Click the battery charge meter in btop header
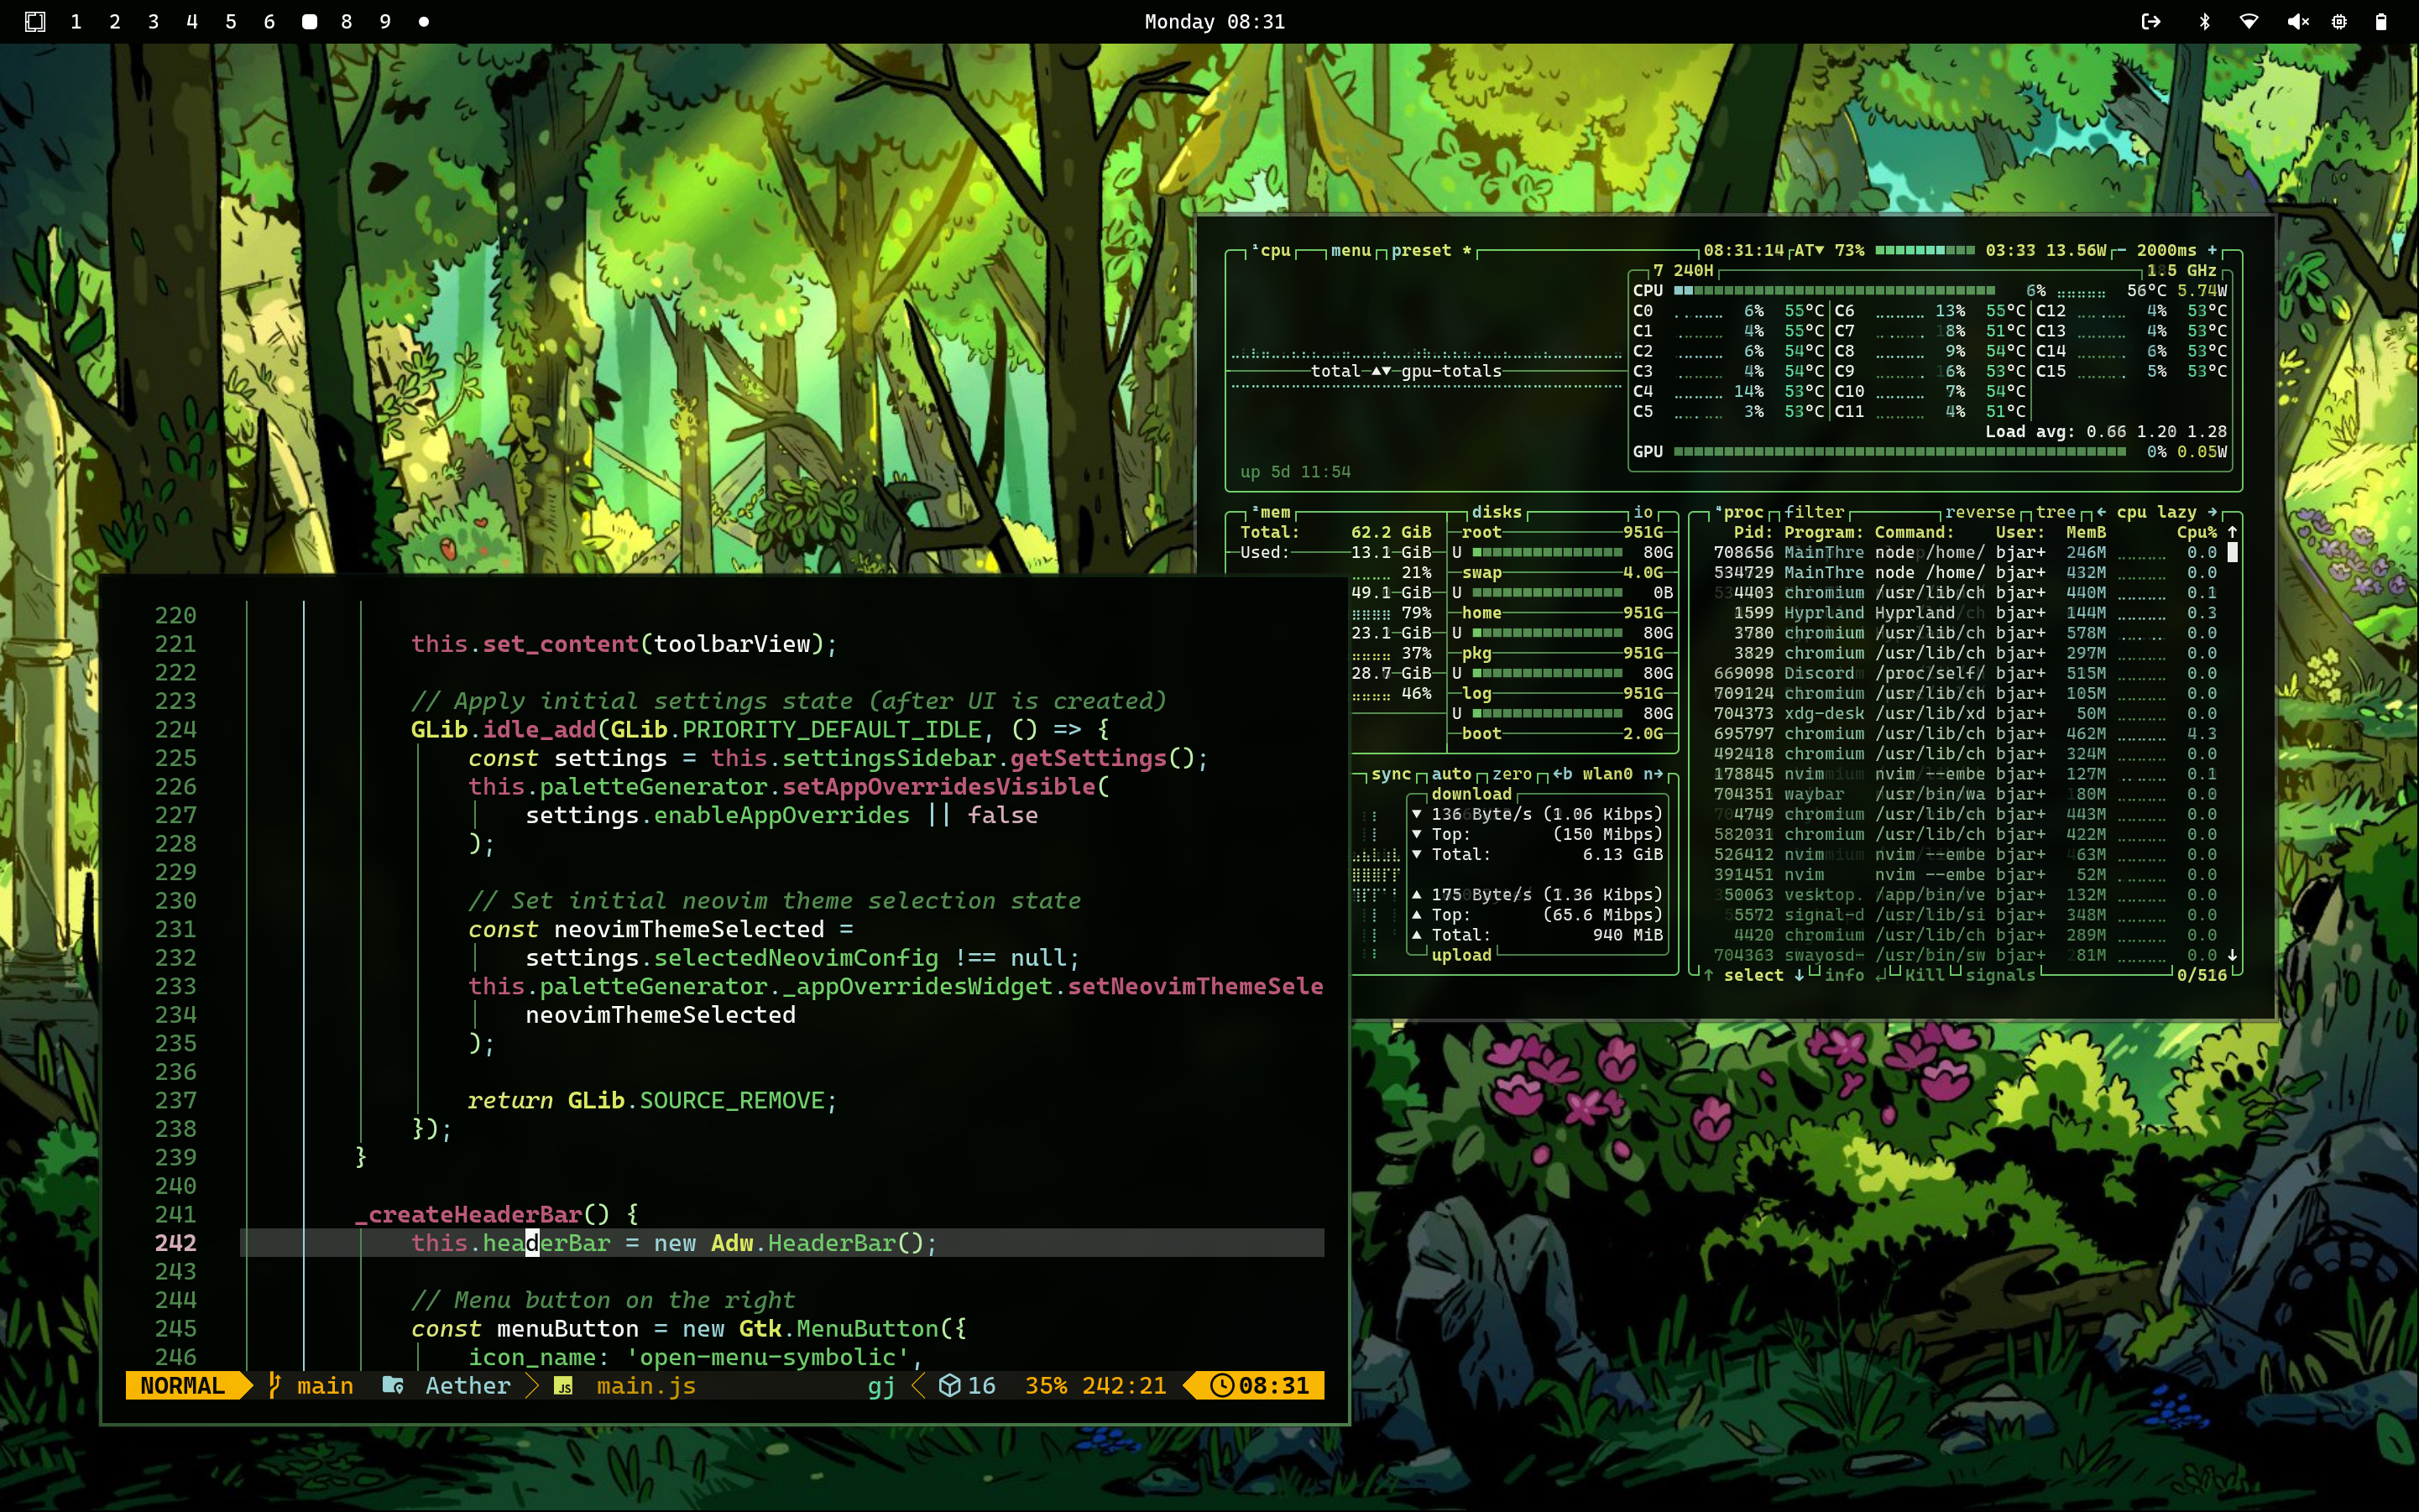Screen dimensions: 2419x1512 pos(1924,250)
